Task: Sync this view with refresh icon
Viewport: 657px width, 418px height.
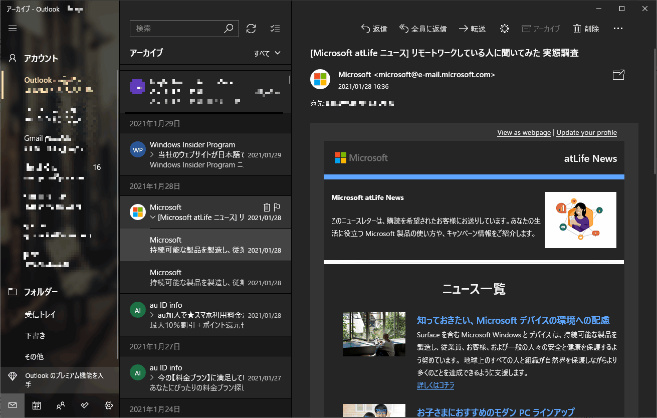Action: point(251,29)
